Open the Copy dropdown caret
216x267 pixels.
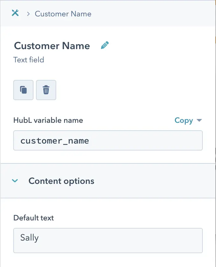point(199,120)
